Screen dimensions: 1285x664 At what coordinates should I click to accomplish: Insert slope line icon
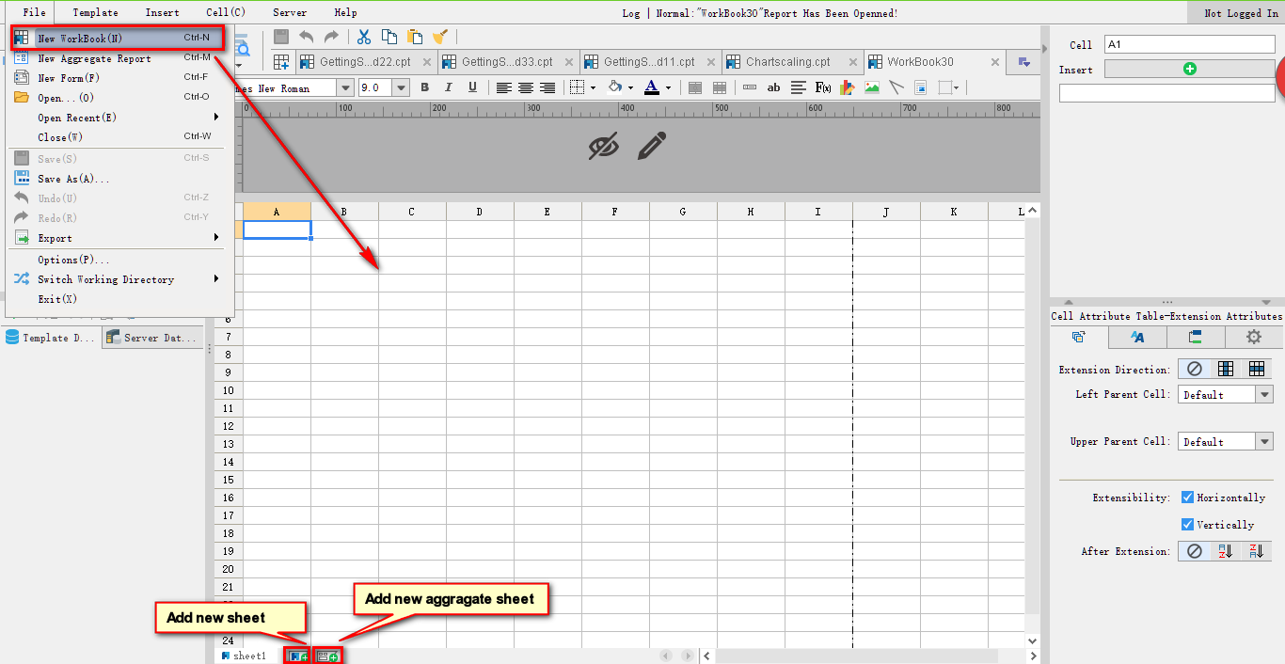(x=896, y=87)
